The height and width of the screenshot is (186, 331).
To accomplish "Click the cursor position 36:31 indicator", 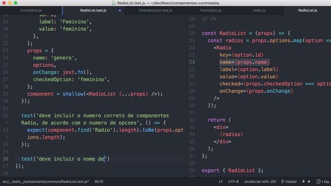I will 99,181.
